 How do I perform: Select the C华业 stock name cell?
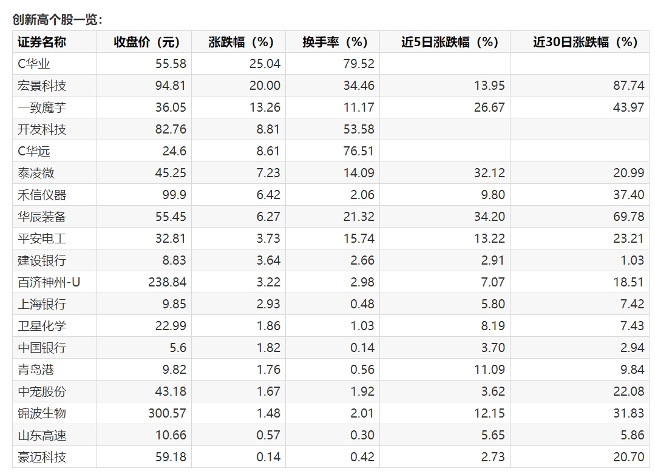tap(34, 64)
